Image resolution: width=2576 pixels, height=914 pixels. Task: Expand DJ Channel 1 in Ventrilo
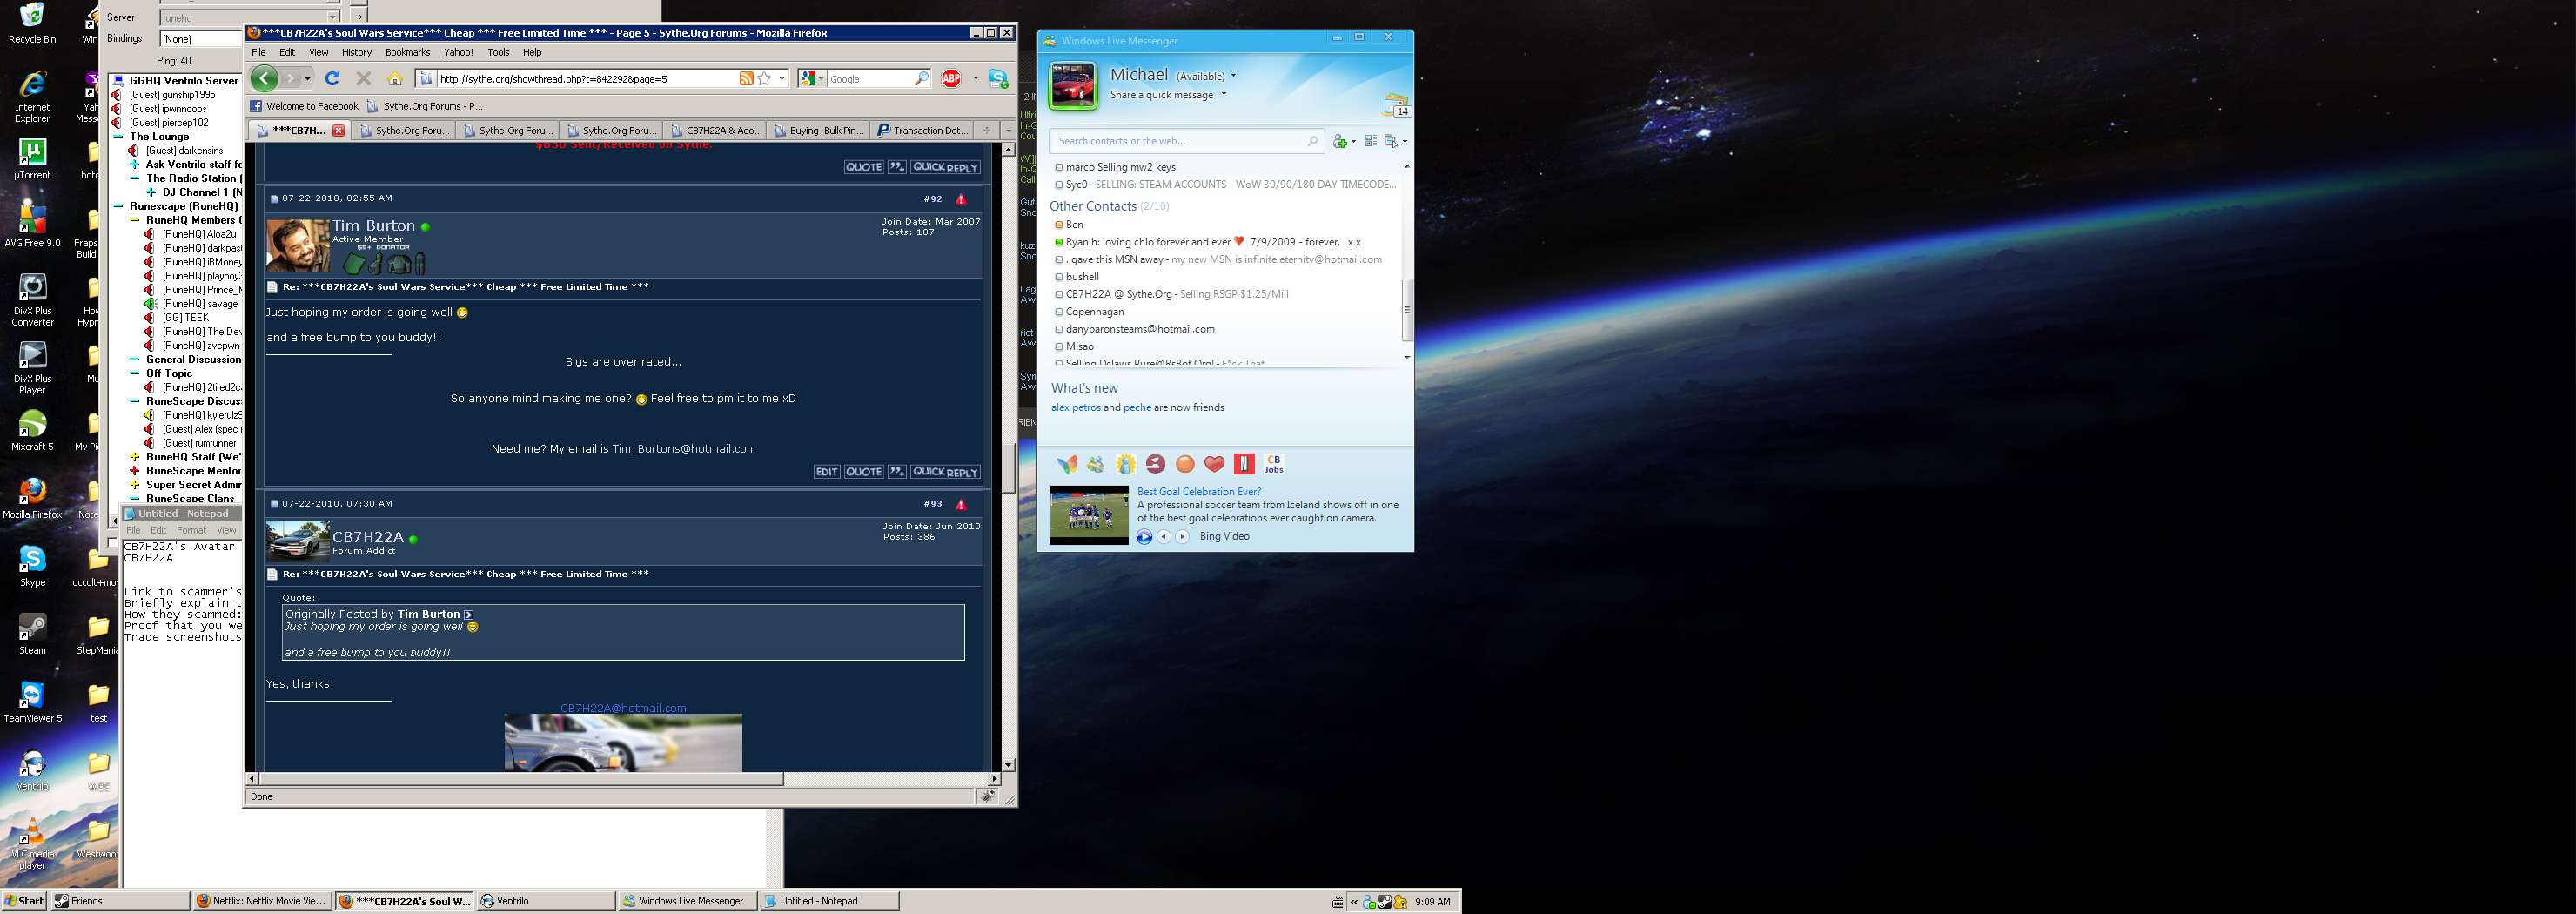pos(152,192)
